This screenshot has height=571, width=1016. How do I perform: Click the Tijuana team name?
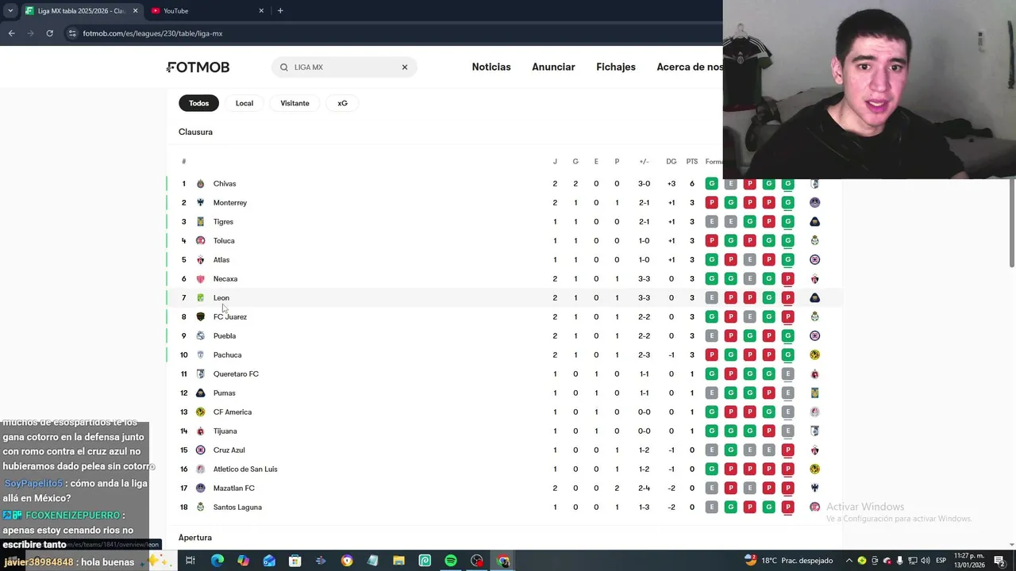225,431
